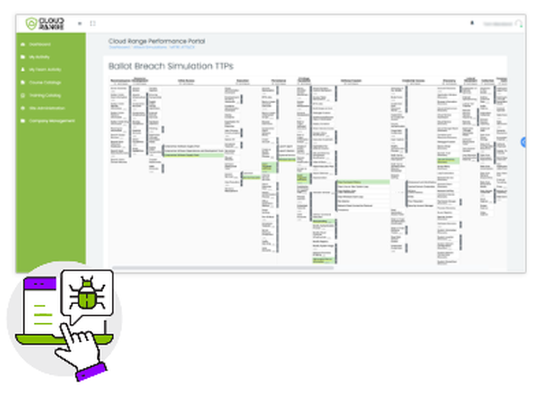The width and height of the screenshot is (543, 401).
Task: Open My Activity in the sidebar
Action: (35, 57)
